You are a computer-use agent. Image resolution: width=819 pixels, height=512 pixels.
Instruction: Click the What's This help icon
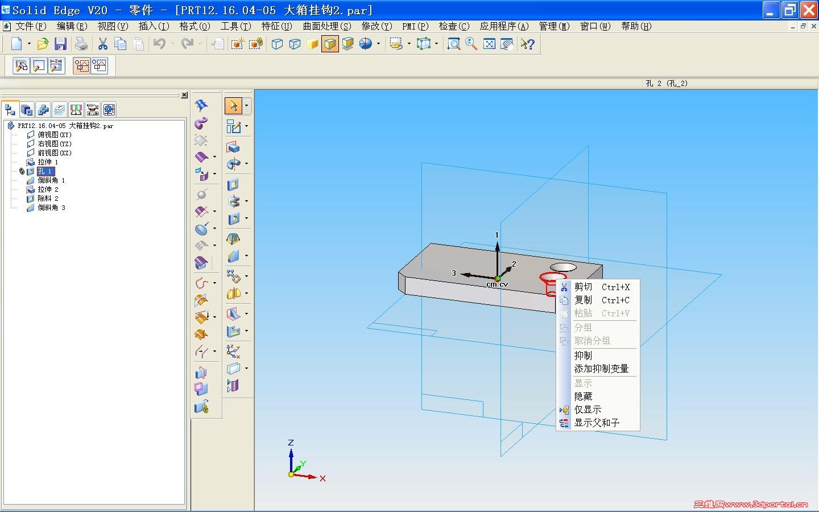click(x=527, y=44)
